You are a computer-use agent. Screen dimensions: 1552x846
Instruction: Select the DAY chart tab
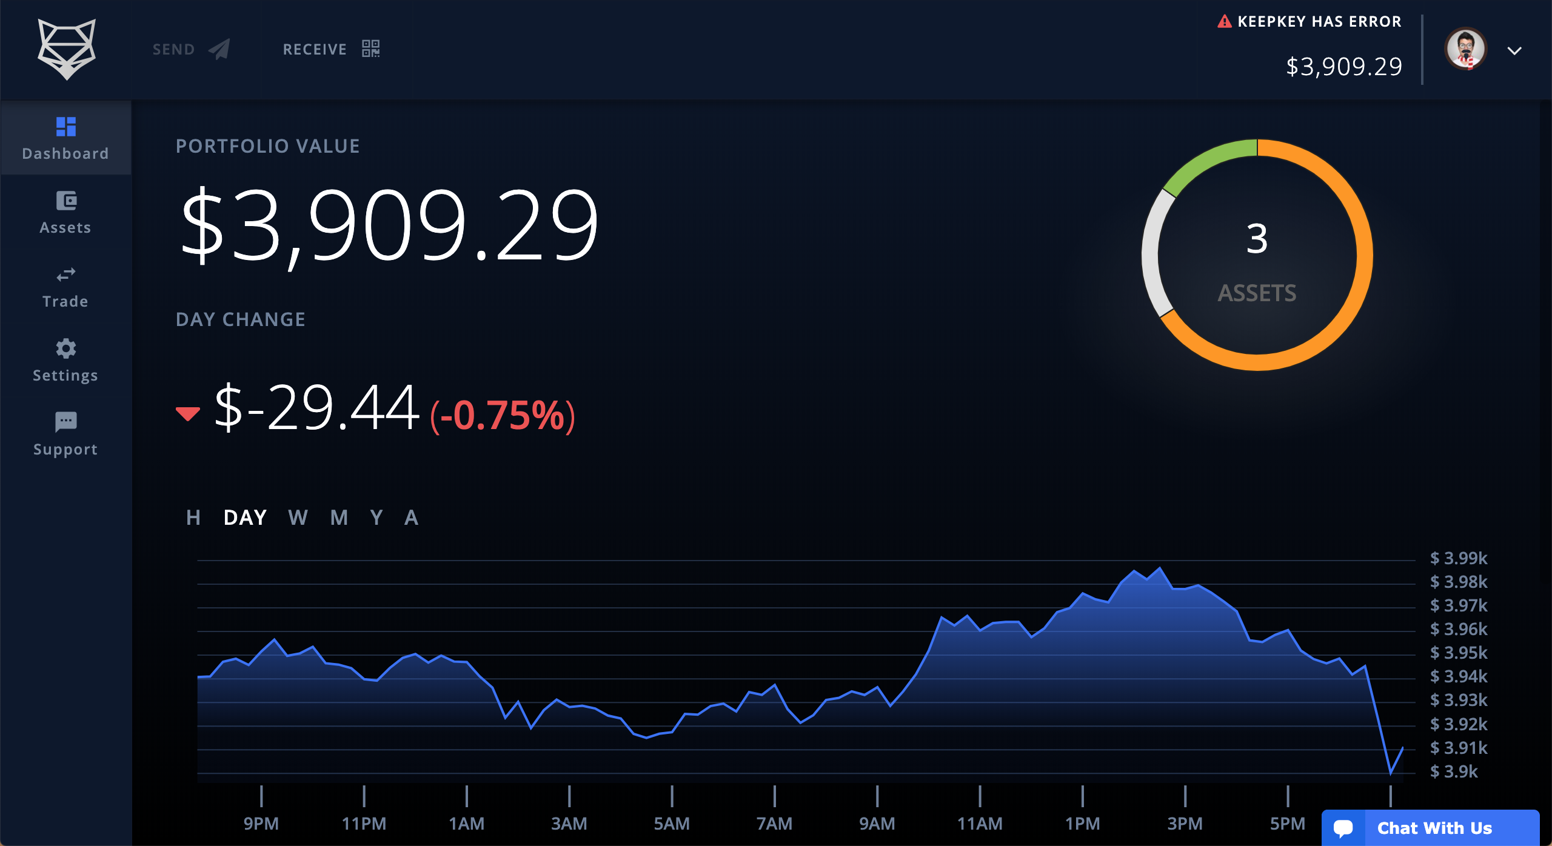[245, 518]
